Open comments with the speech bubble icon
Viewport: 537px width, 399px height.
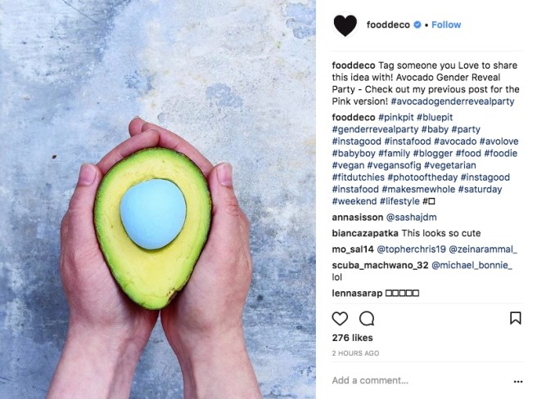point(367,319)
